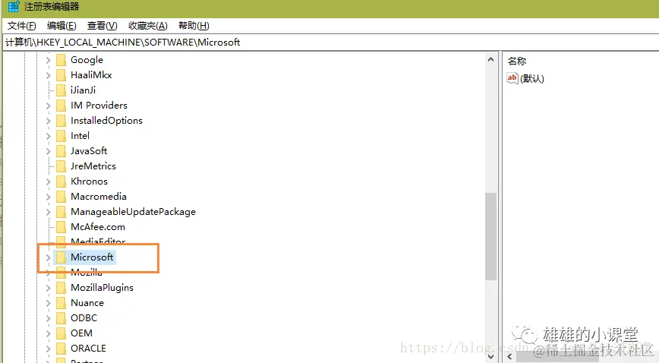This screenshot has width=659, height=363.
Task: Click the value pane scroll left arrow
Action: pyautogui.click(x=509, y=356)
